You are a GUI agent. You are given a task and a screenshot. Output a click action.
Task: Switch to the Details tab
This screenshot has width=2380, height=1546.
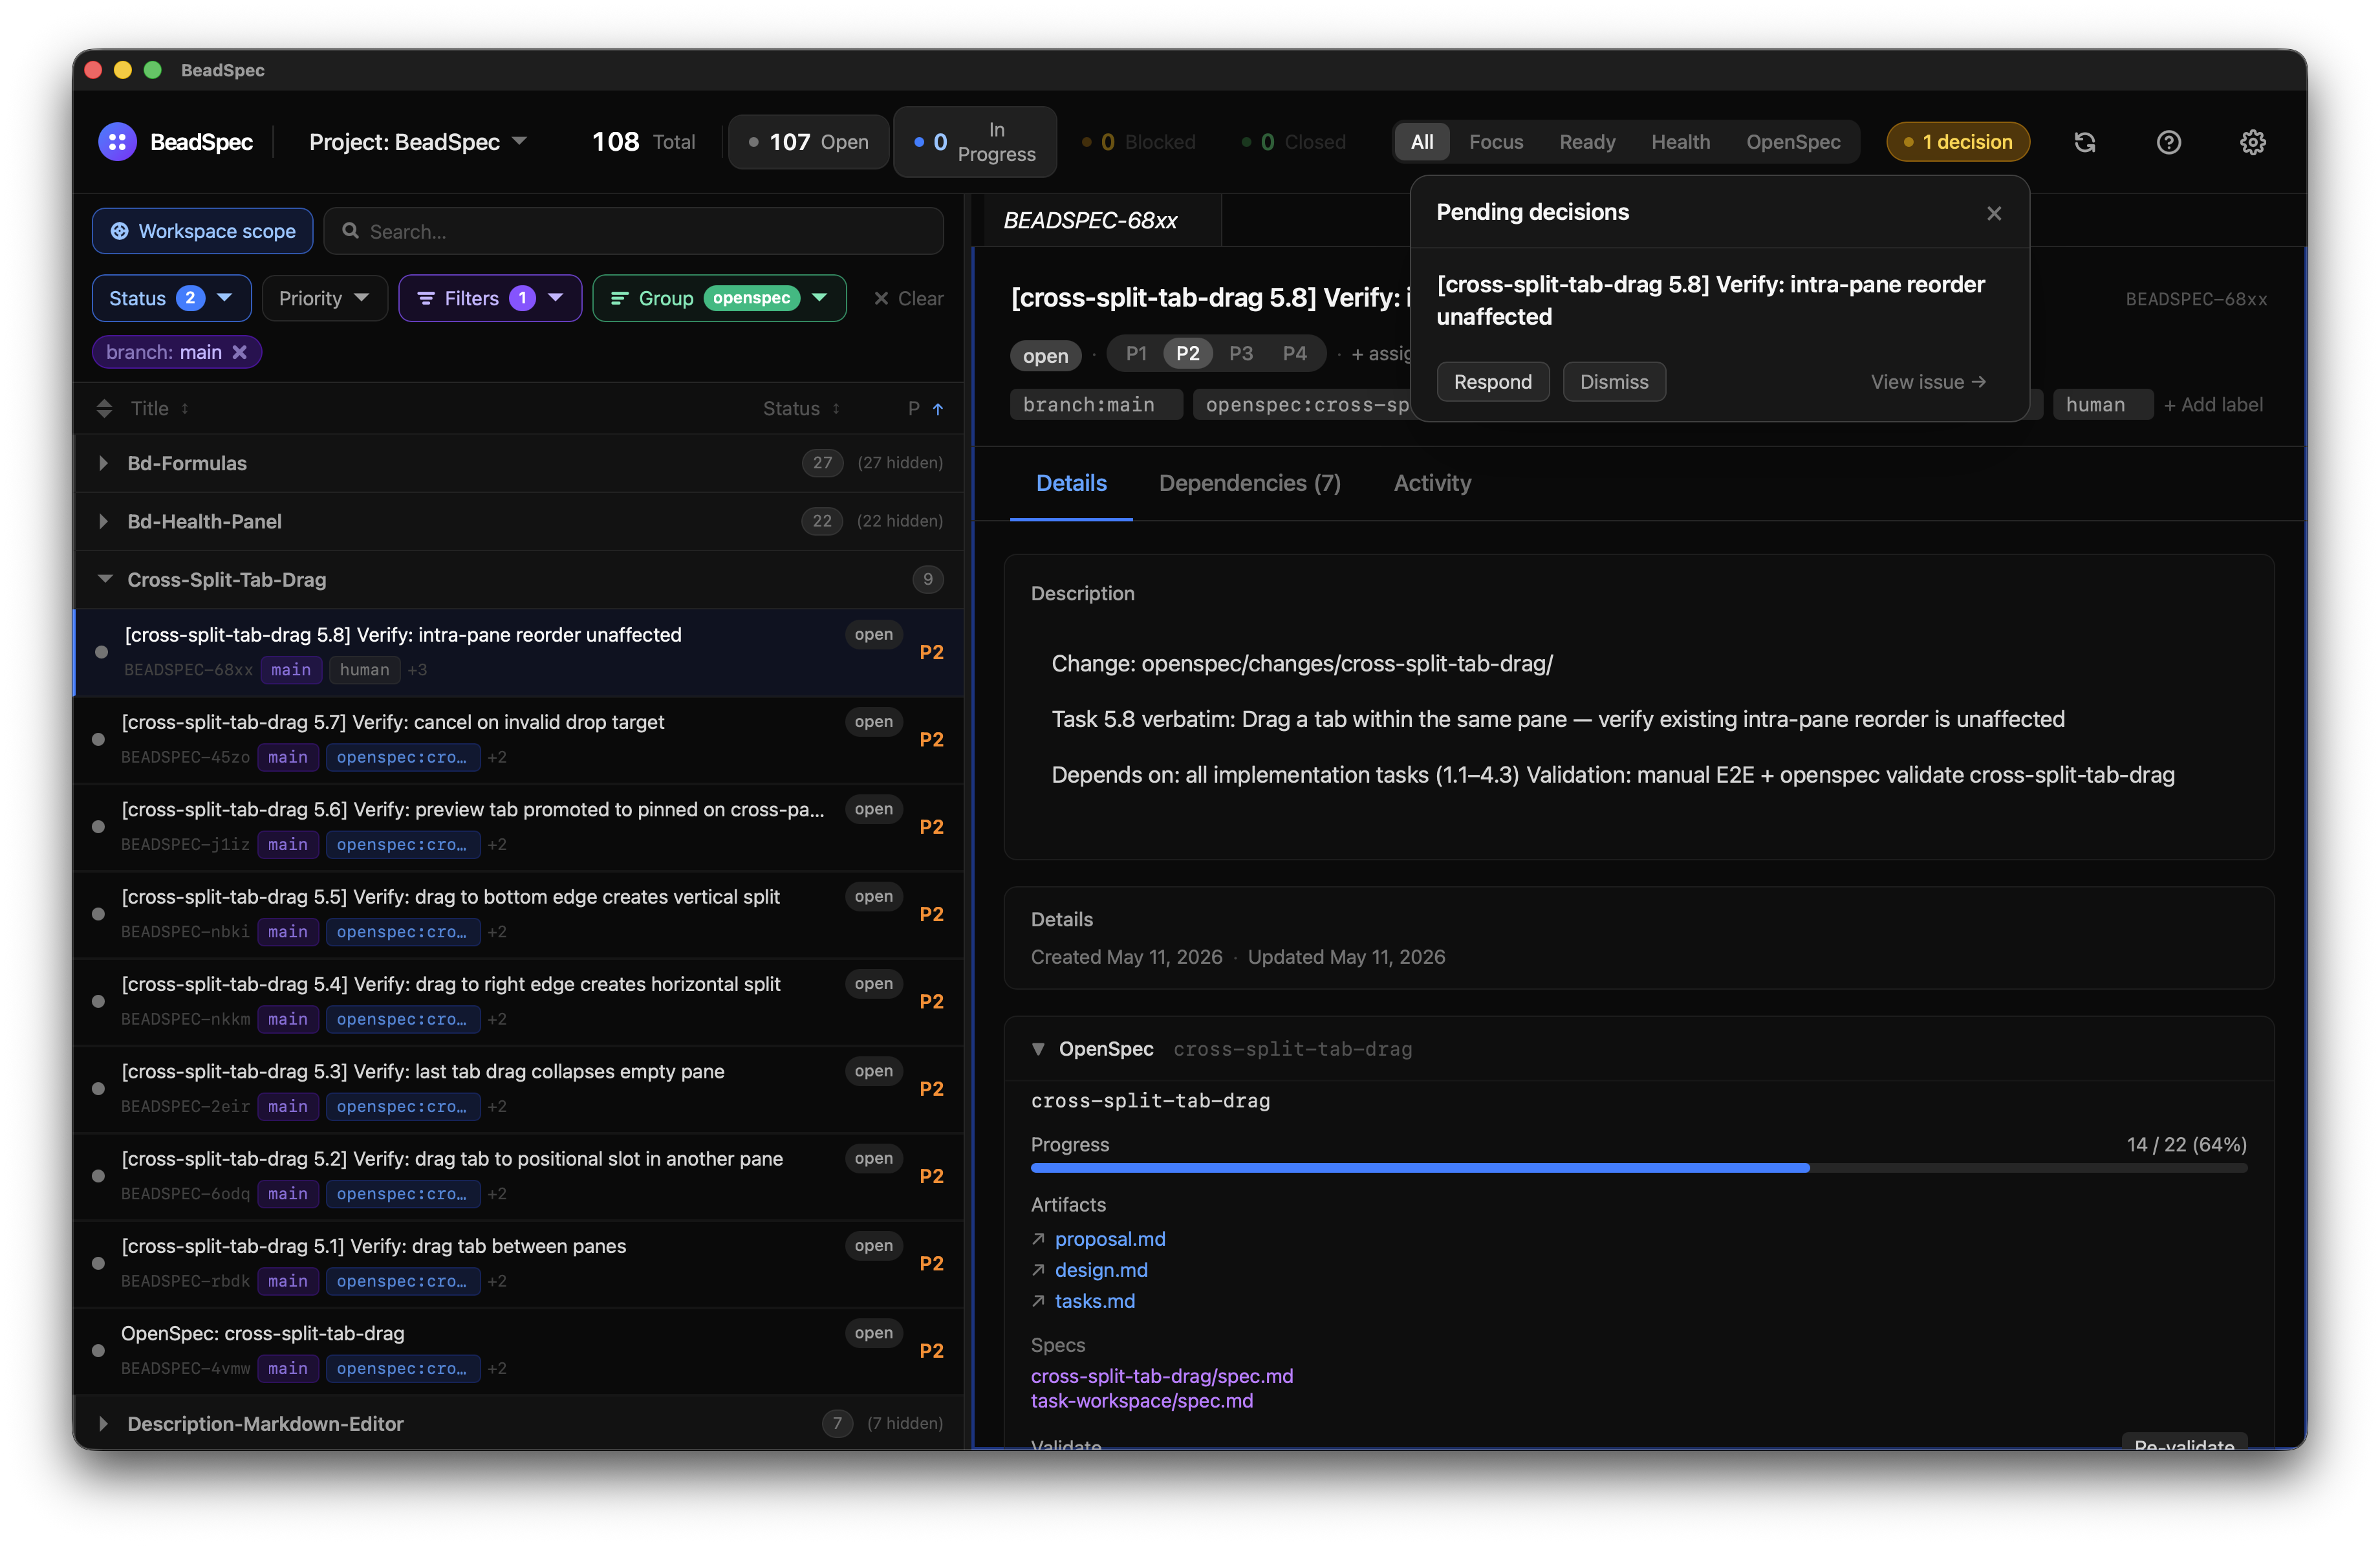1071,483
